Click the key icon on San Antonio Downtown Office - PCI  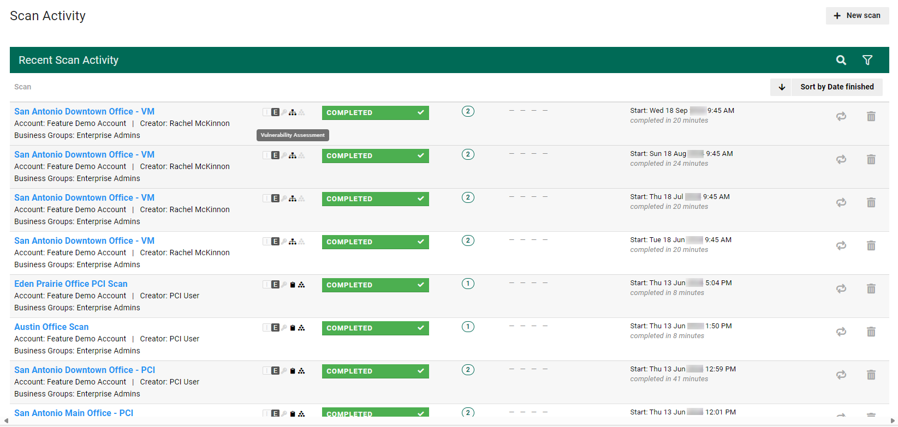click(284, 371)
